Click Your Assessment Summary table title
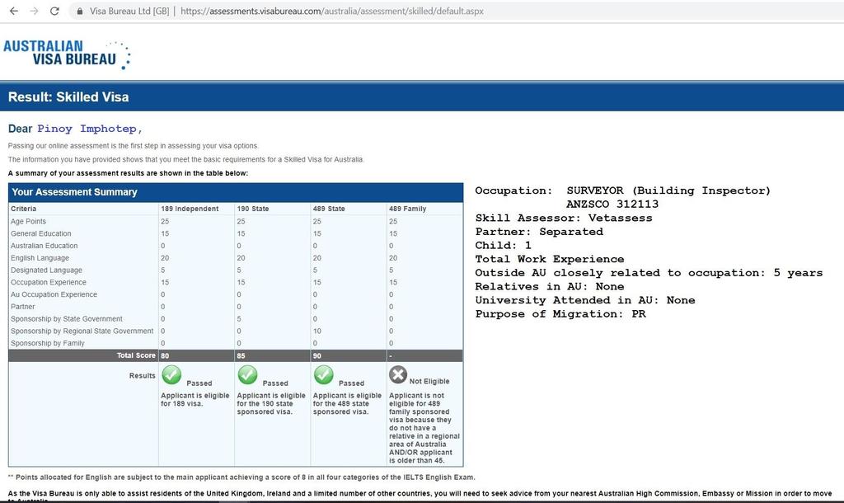844x503 pixels. click(74, 192)
